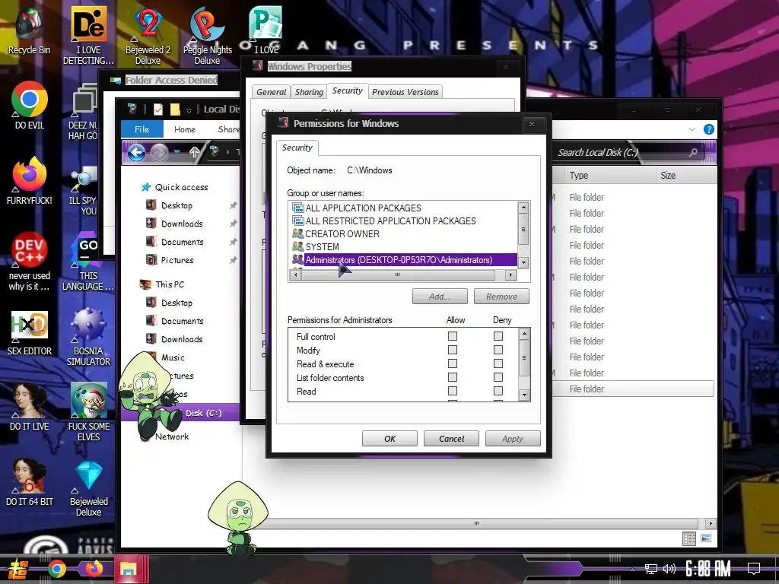Launch Peggle Nights Deluxe desktop icon
The height and width of the screenshot is (584, 779).
pos(207,36)
